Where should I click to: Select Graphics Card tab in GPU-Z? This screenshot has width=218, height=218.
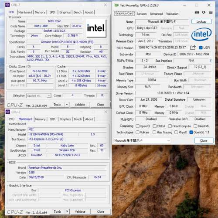point(124,14)
